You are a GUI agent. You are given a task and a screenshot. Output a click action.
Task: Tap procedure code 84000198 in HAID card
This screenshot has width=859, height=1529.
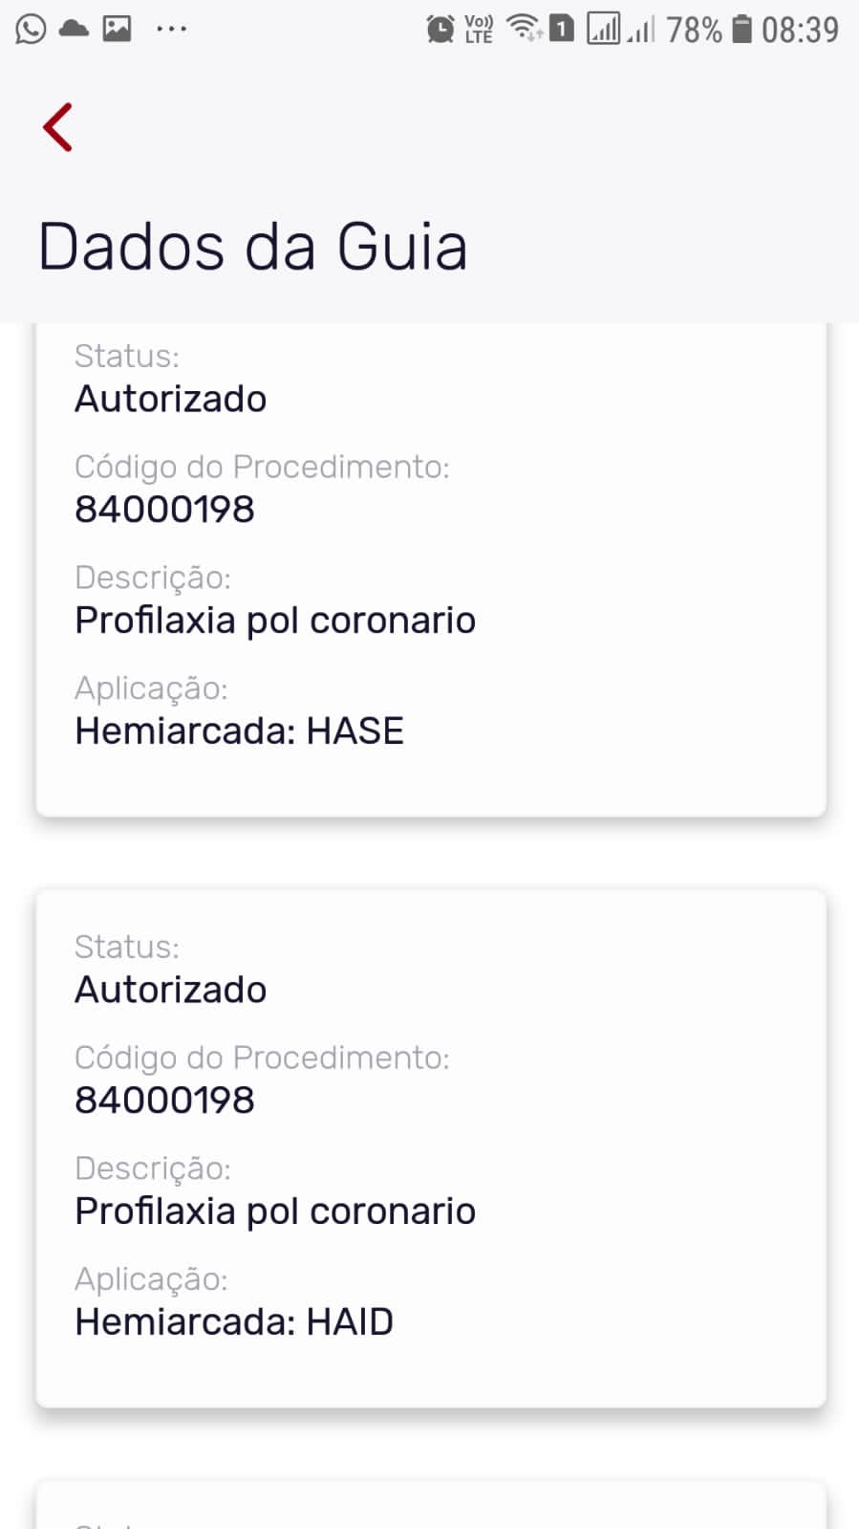pos(164,1101)
